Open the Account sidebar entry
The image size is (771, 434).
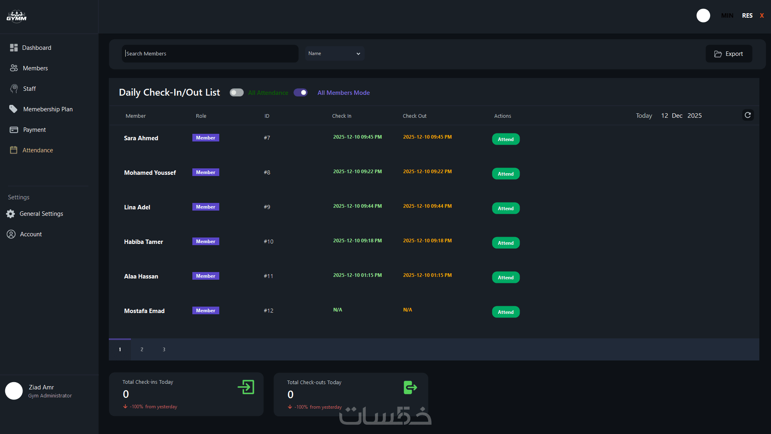point(31,234)
